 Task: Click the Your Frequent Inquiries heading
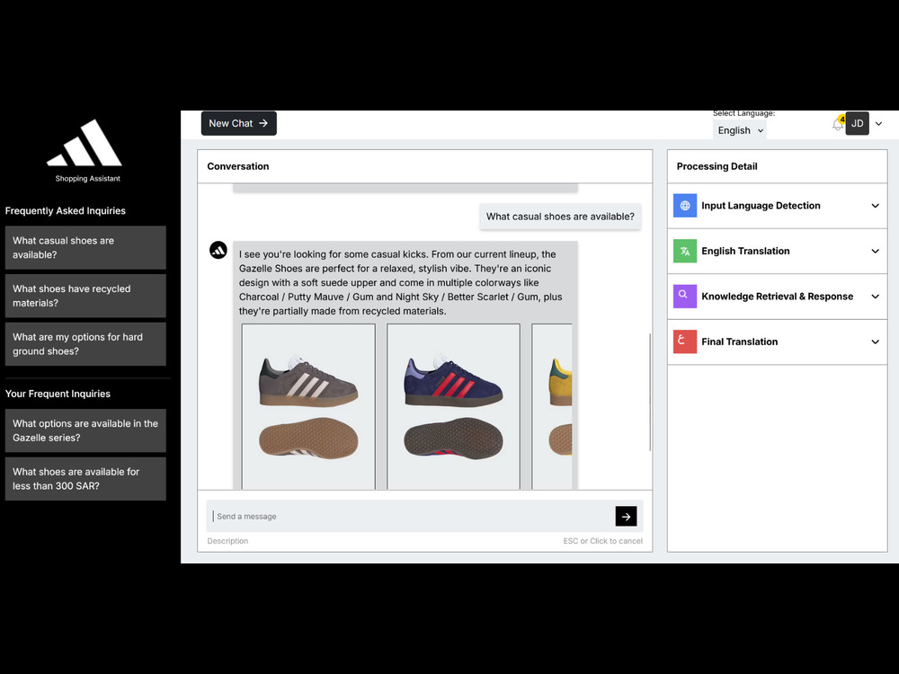[58, 394]
